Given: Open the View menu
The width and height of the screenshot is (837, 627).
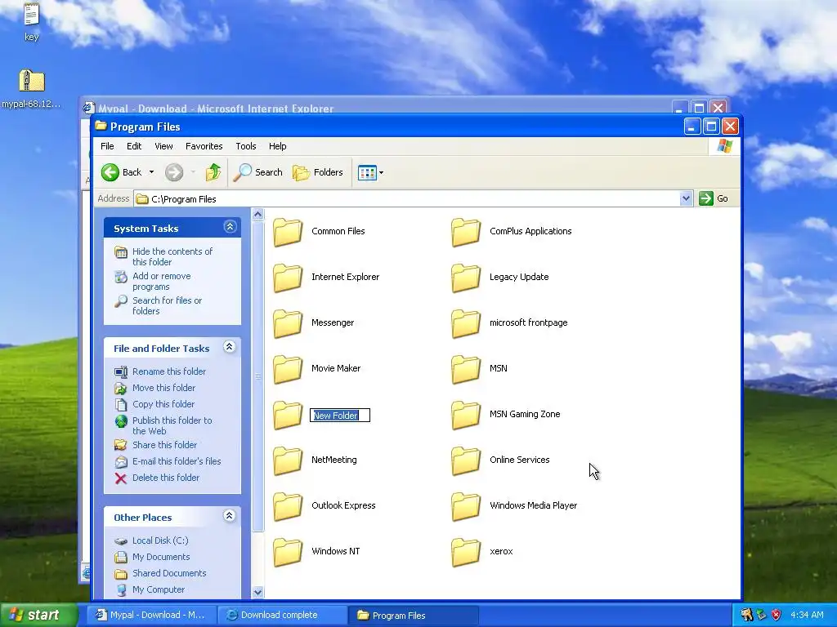Looking at the screenshot, I should tap(163, 146).
